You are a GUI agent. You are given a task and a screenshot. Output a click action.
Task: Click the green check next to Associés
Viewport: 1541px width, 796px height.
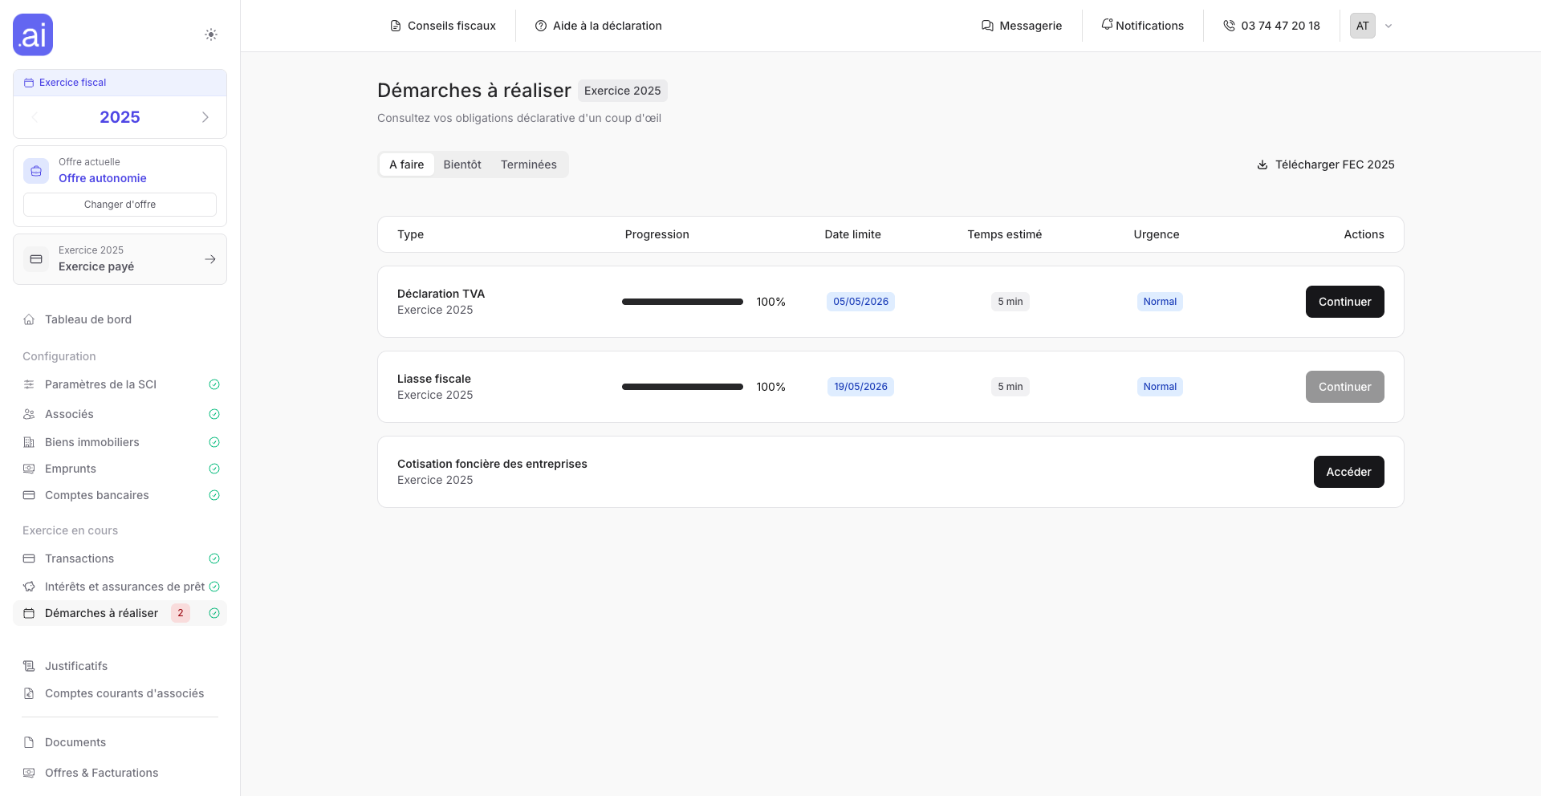click(x=214, y=414)
